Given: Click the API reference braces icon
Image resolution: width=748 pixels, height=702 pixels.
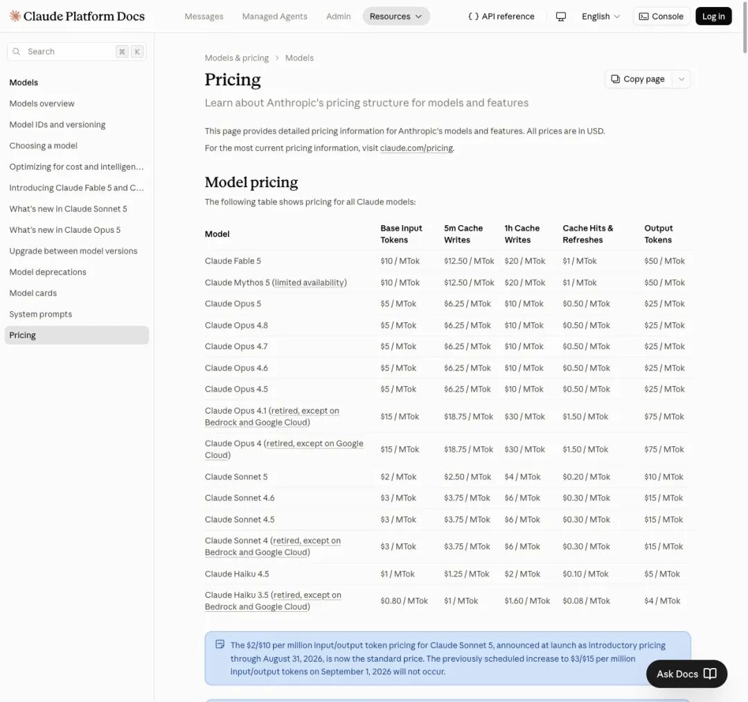Looking at the screenshot, I should coord(473,16).
